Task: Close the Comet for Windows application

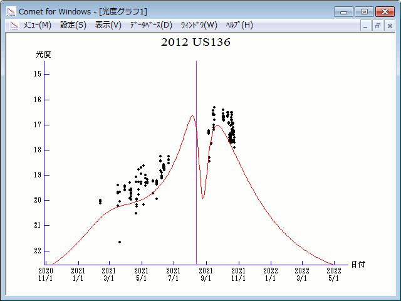Action: coord(385,11)
